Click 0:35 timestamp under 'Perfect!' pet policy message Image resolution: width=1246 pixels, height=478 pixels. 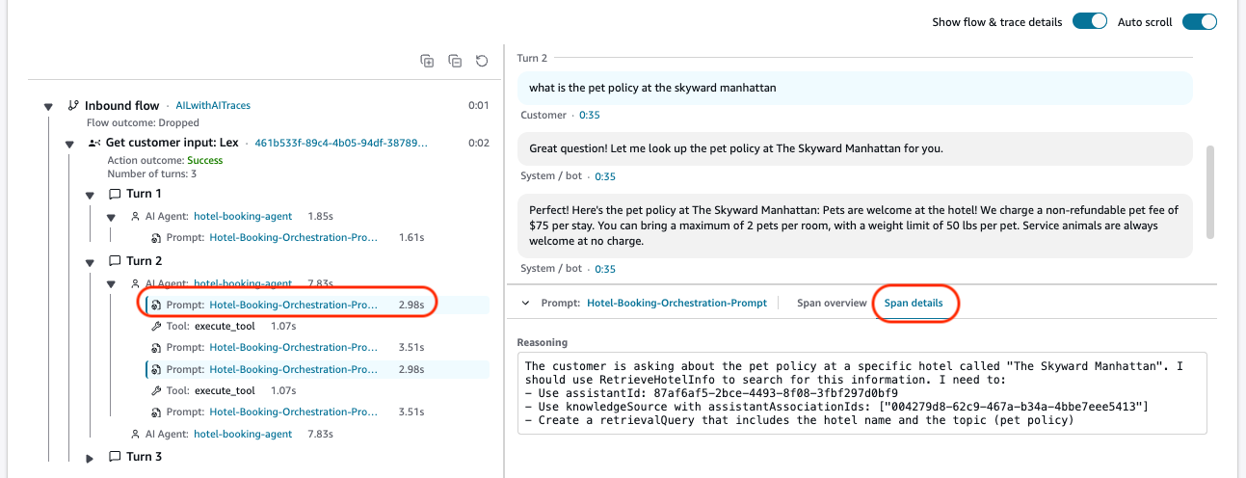[605, 268]
